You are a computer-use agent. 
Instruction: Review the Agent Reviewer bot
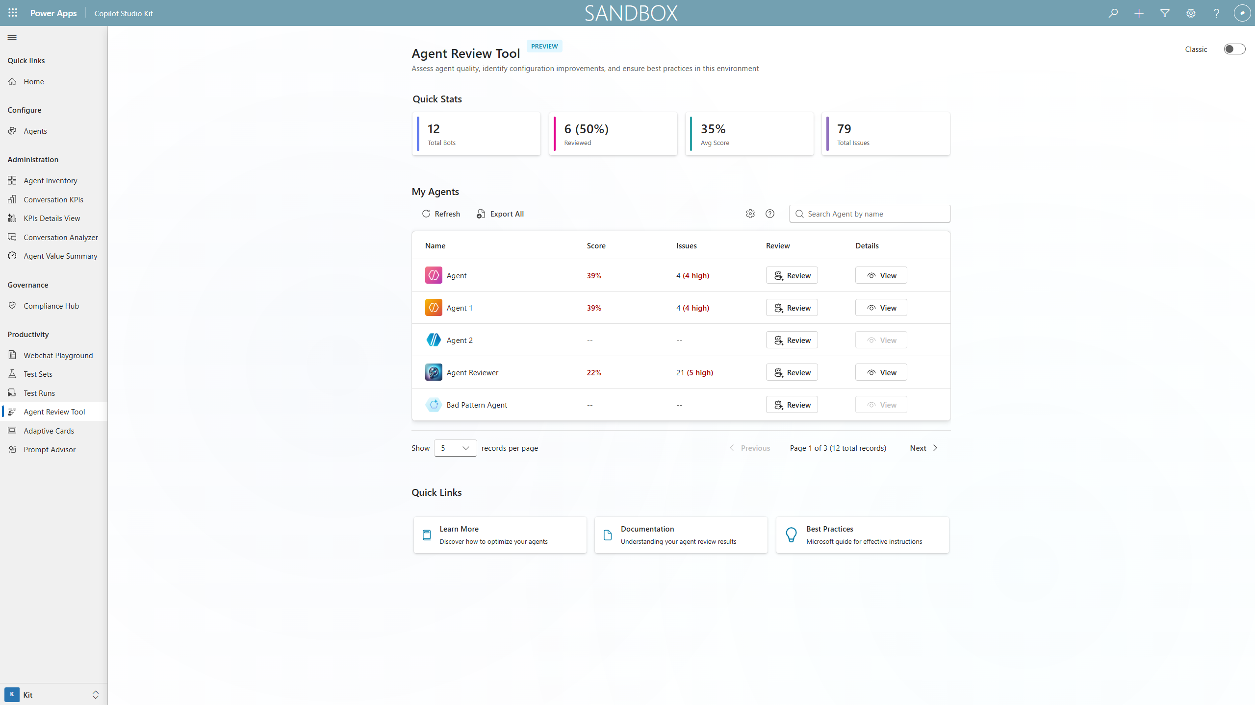(792, 372)
